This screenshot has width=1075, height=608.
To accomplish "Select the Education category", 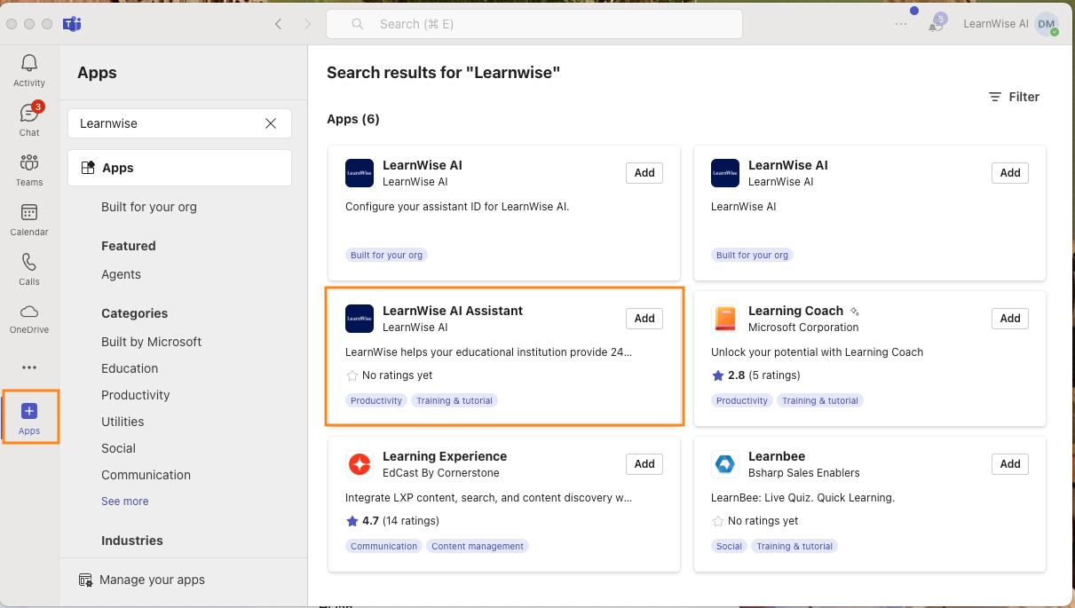I will click(x=130, y=368).
